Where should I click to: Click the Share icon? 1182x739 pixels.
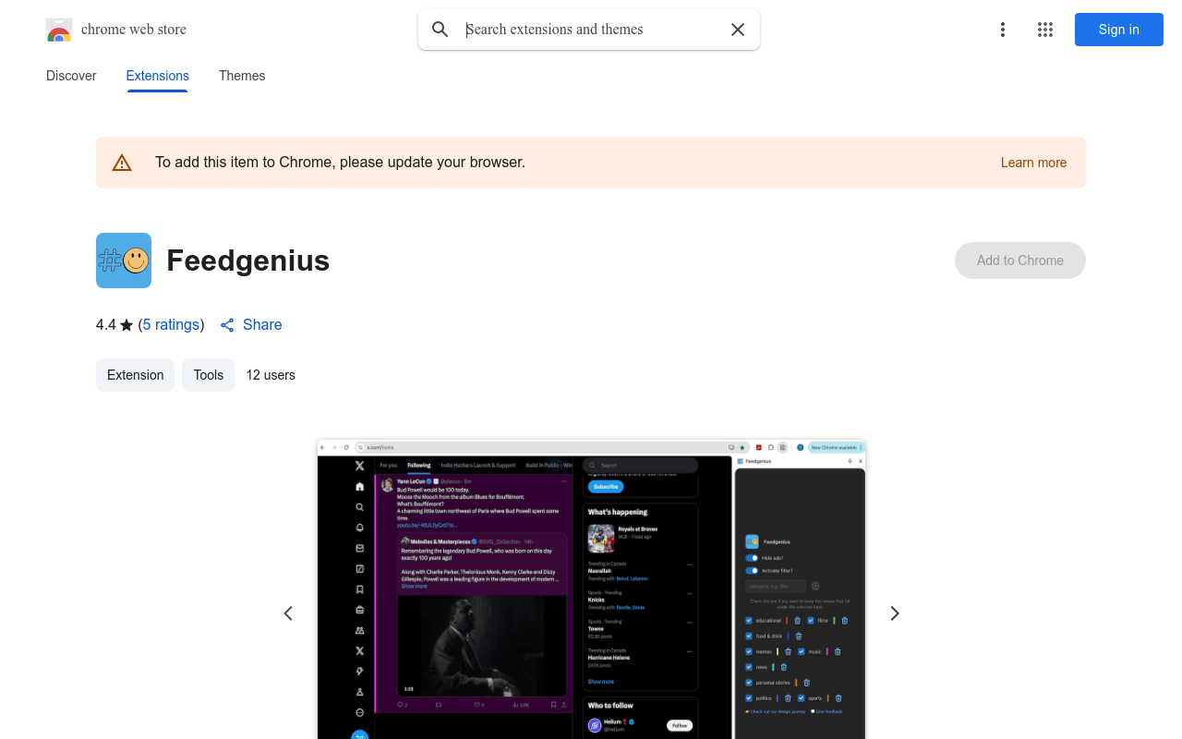[227, 325]
